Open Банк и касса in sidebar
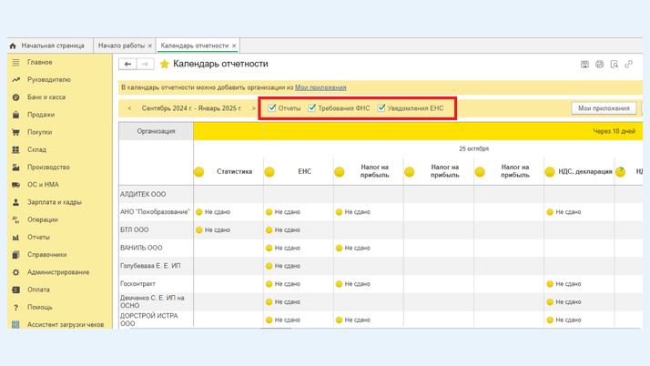 click(x=46, y=97)
